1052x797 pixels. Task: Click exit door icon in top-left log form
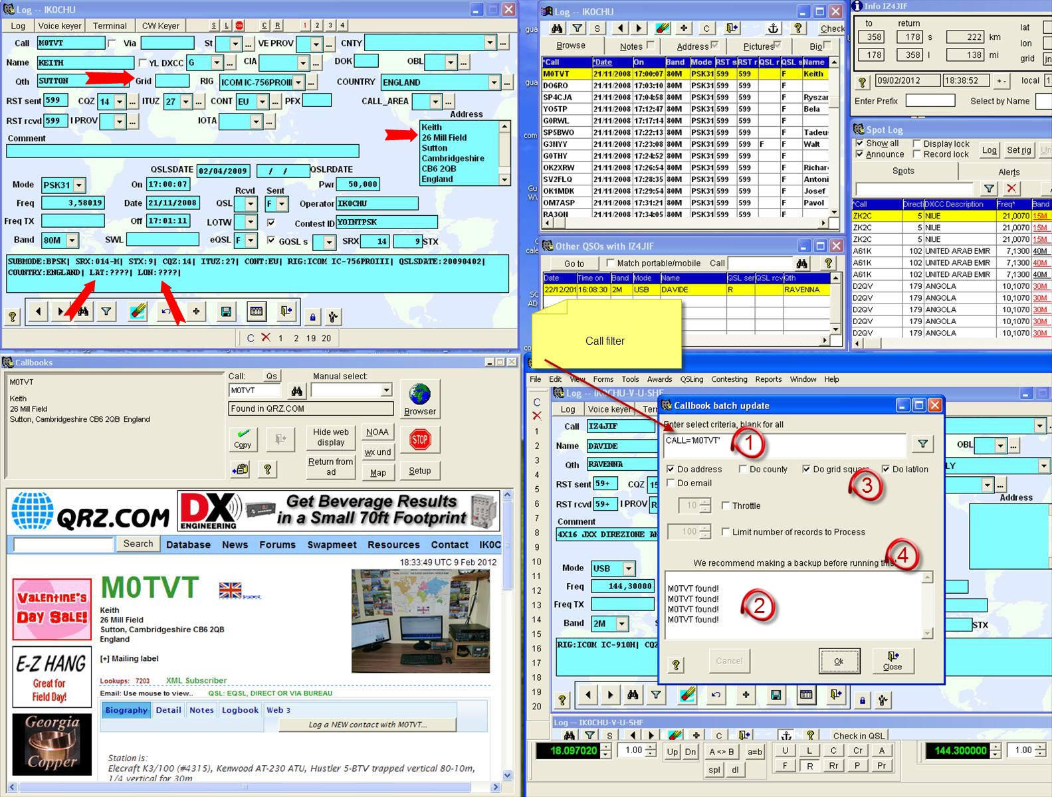[286, 311]
